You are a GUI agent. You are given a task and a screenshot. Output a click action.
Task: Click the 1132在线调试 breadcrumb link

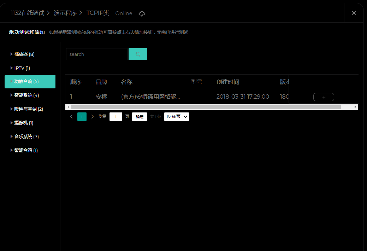tap(27, 13)
